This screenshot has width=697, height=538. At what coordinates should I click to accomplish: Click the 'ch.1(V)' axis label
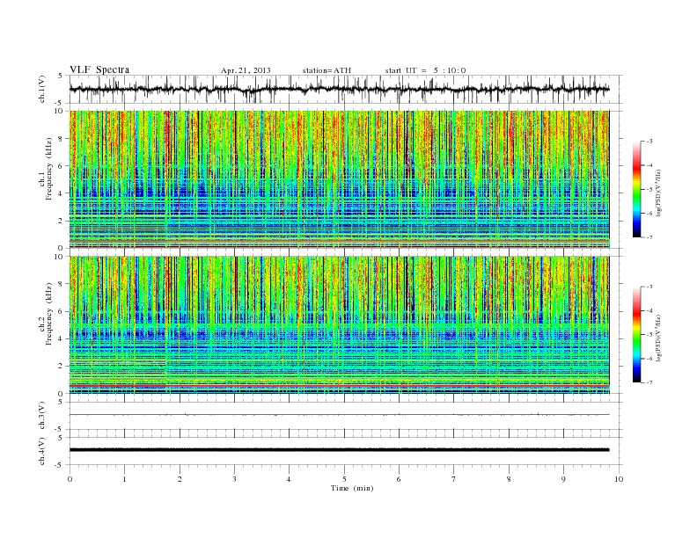42,89
